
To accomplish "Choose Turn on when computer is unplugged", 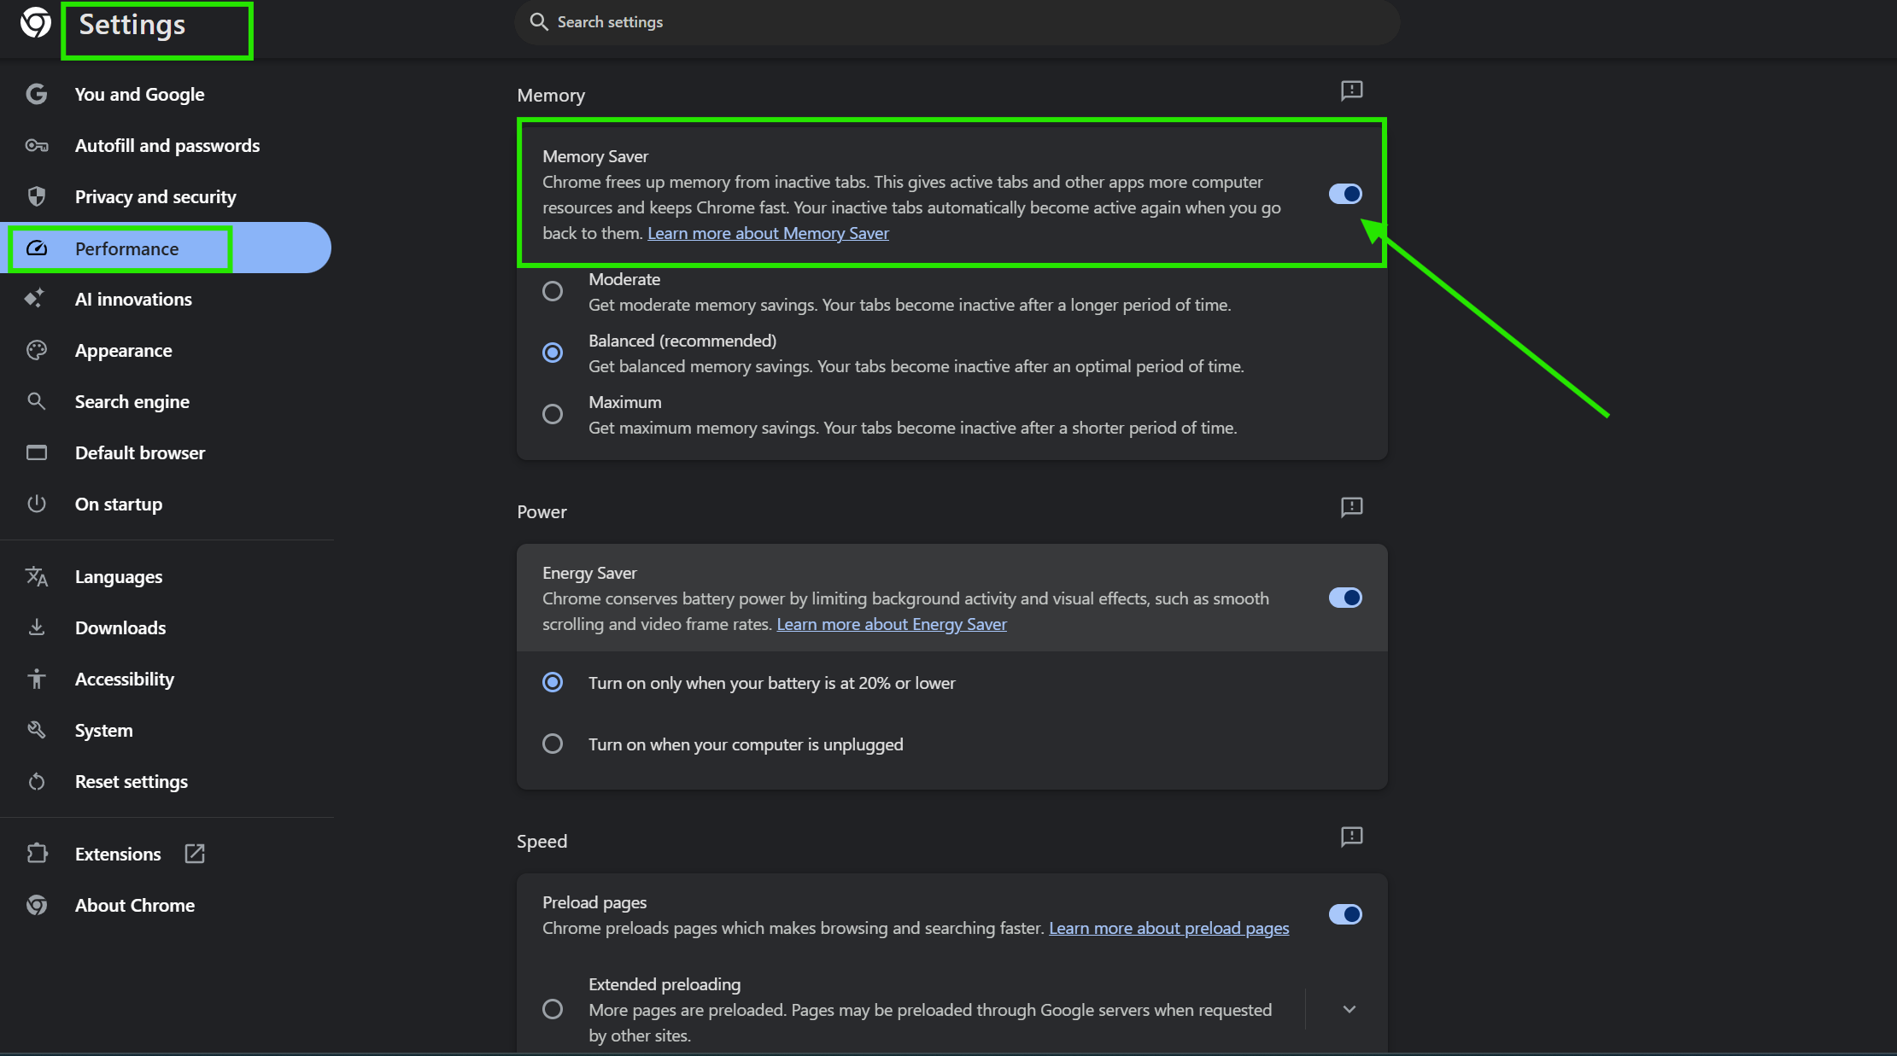I will 553,744.
